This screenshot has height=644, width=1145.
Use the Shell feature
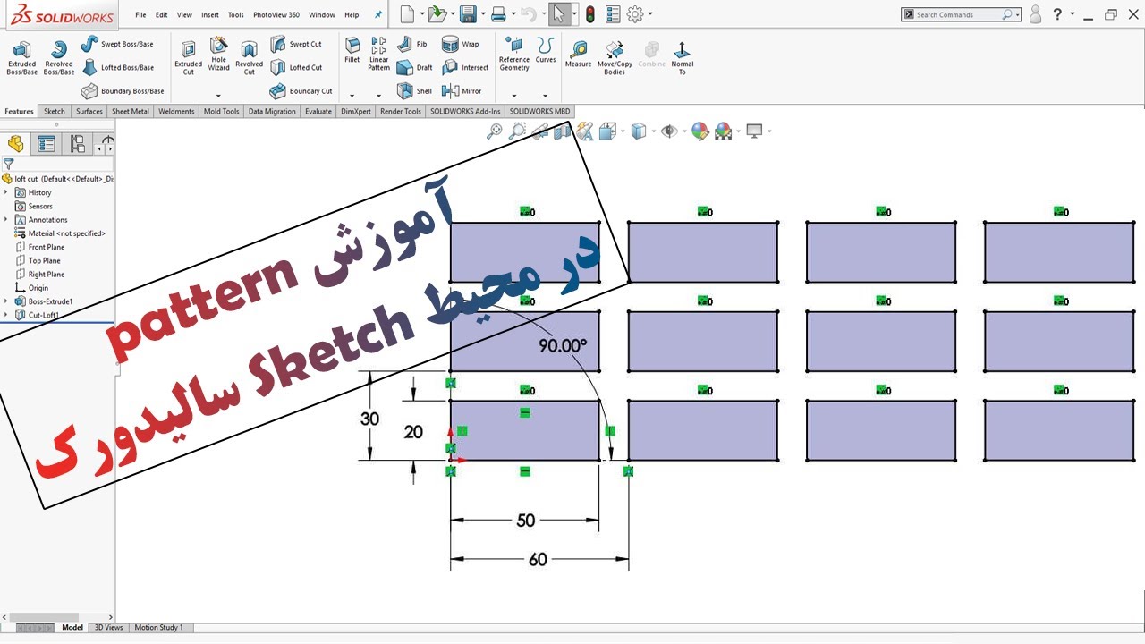(x=414, y=91)
